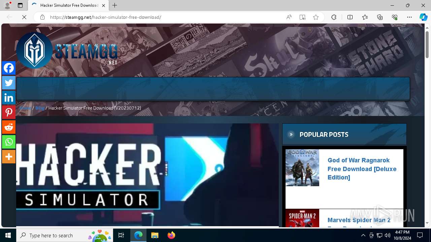
Task: Launch Firefox from taskbar
Action: click(x=171, y=235)
